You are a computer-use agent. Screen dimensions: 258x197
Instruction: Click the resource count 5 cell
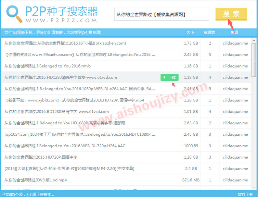tap(210, 54)
